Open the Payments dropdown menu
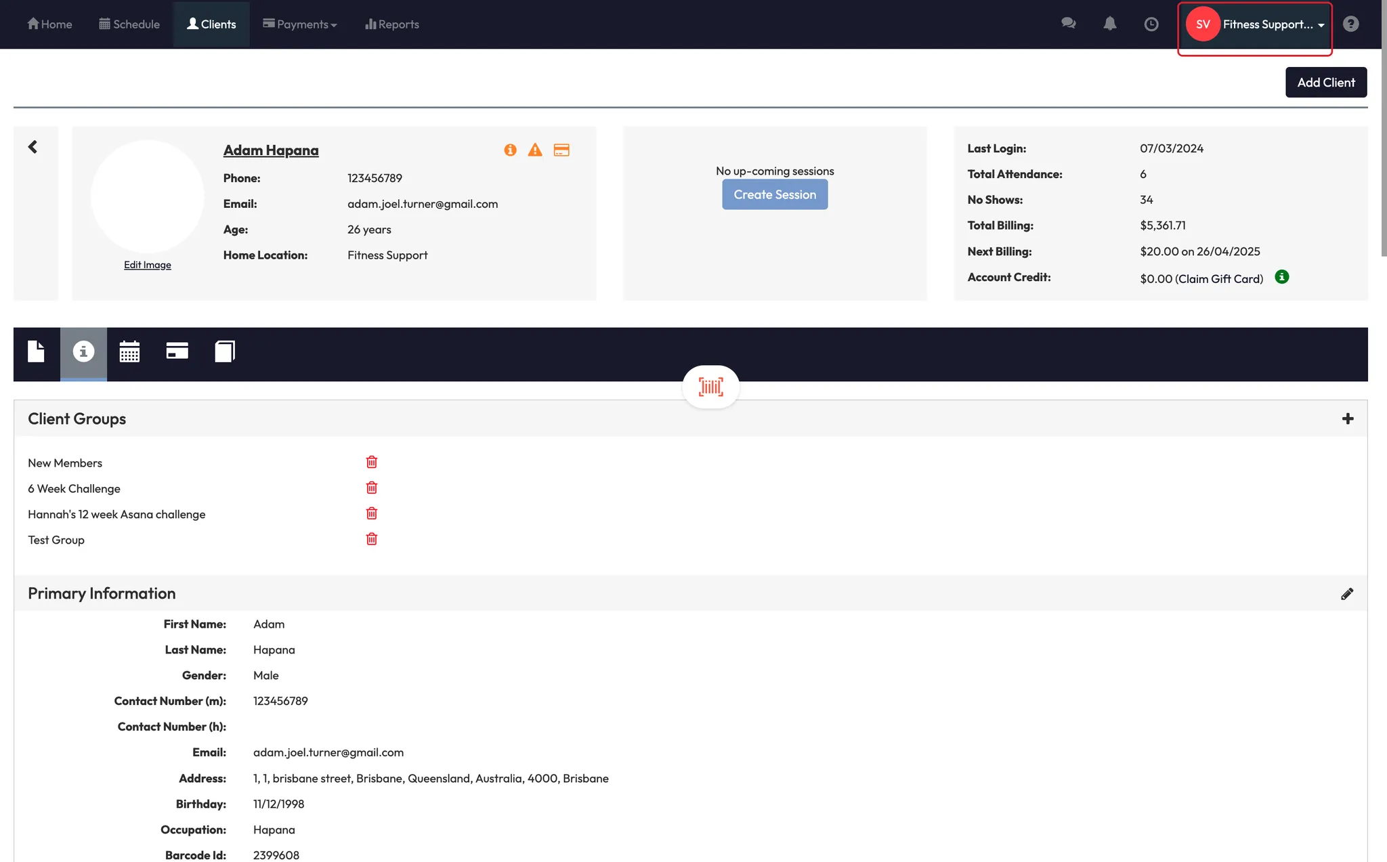The height and width of the screenshot is (862, 1387). point(300,24)
